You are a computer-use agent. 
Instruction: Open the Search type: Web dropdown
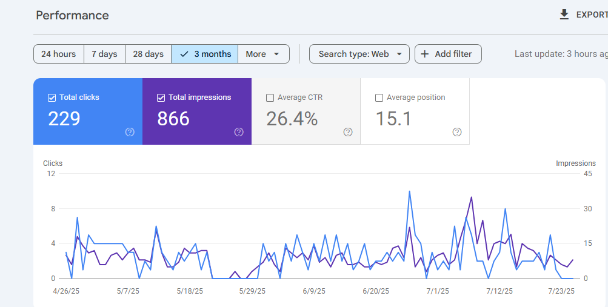click(x=359, y=54)
